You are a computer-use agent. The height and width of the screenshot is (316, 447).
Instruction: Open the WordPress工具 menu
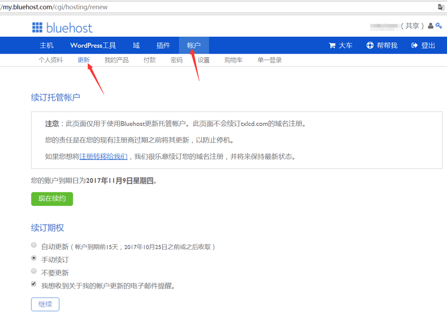tap(93, 46)
